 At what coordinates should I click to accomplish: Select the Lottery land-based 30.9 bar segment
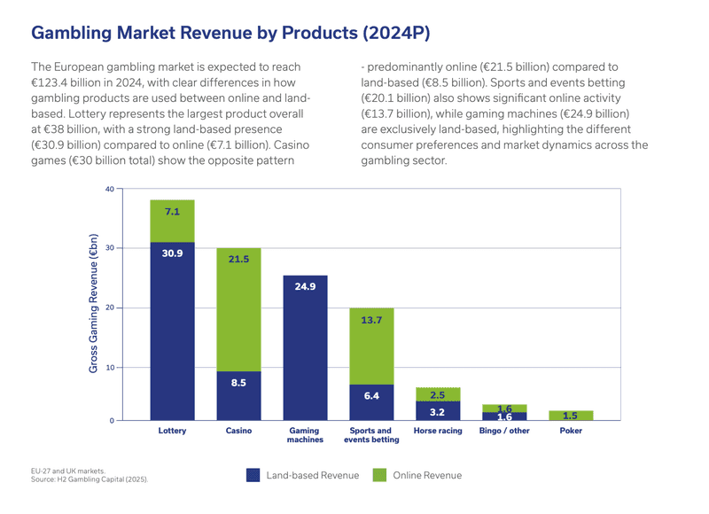click(x=172, y=331)
